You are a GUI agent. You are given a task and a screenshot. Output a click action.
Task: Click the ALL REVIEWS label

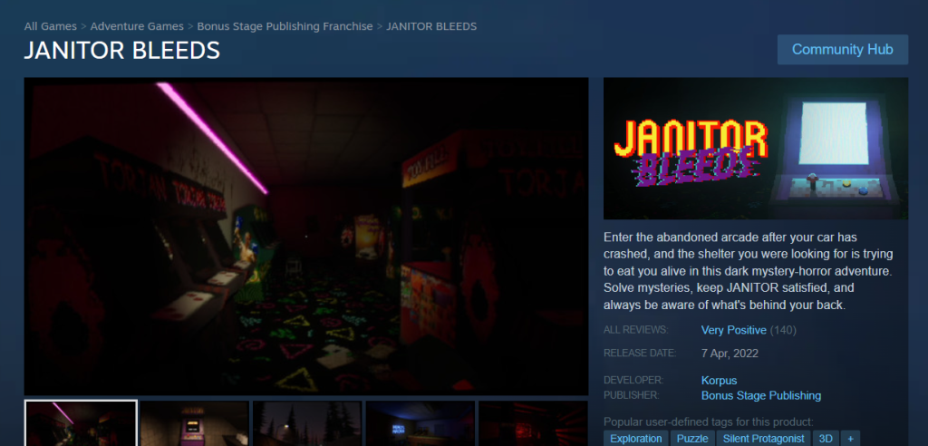(x=635, y=330)
